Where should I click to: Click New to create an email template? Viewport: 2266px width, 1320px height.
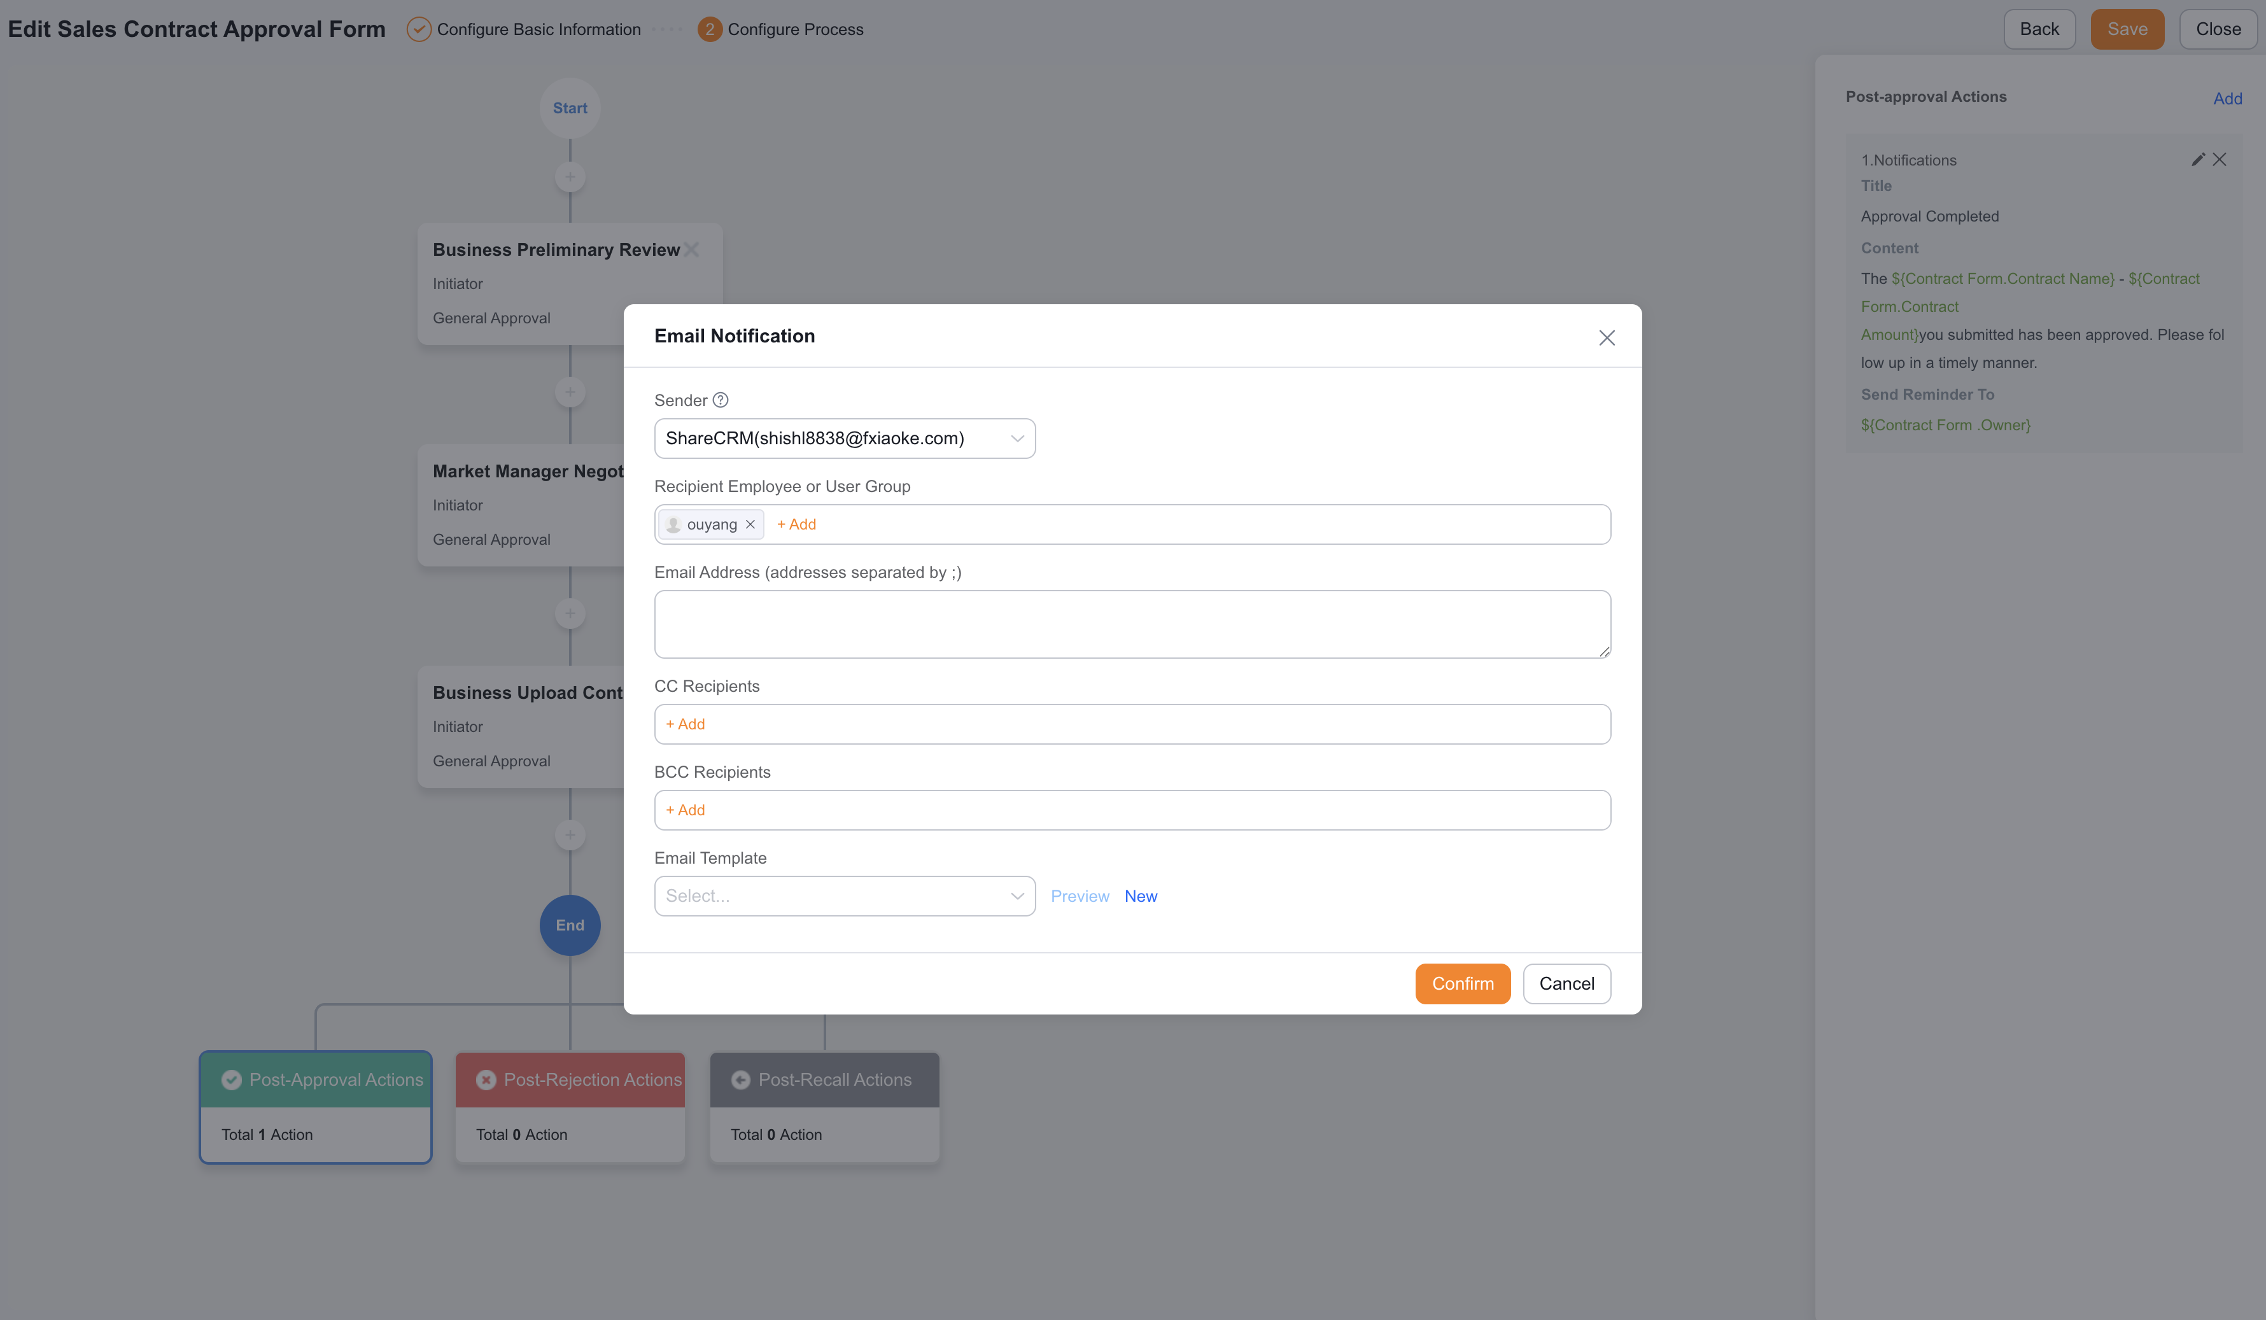1140,895
